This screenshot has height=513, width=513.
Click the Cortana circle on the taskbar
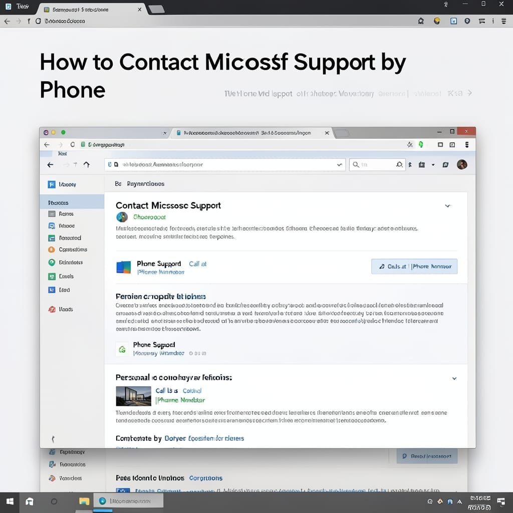coord(54,501)
